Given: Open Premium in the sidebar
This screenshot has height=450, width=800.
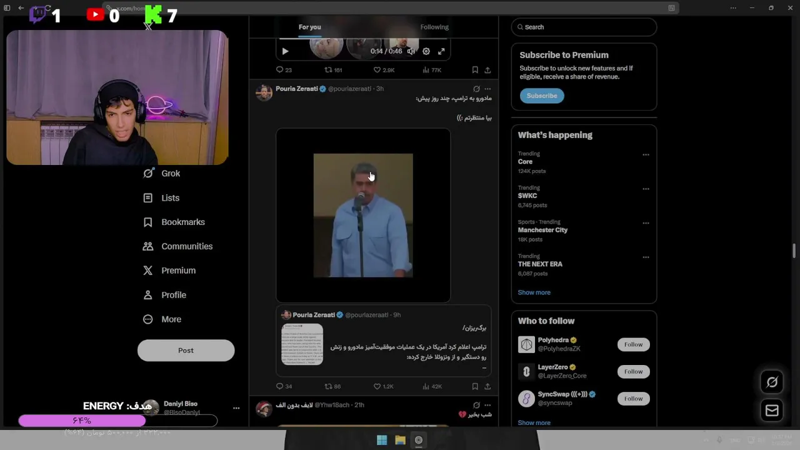Looking at the screenshot, I should (169, 271).
